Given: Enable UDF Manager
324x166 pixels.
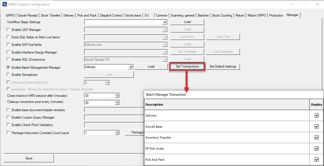Looking at the screenshot, I should [8, 30].
